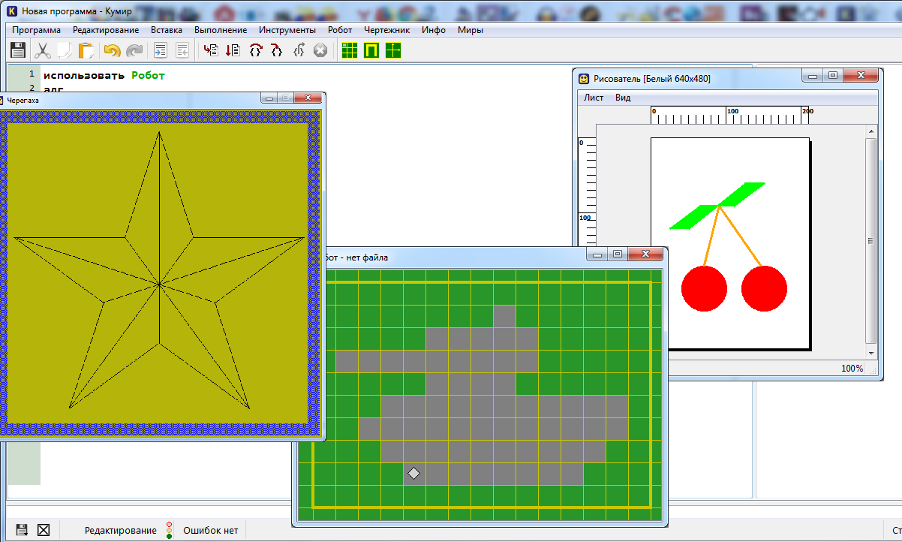
Task: Expand the Вид menu in Рисователь
Action: [623, 98]
